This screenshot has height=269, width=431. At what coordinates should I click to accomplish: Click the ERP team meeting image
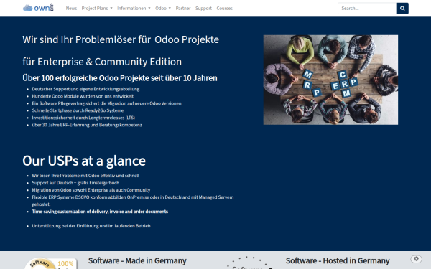pos(330,80)
